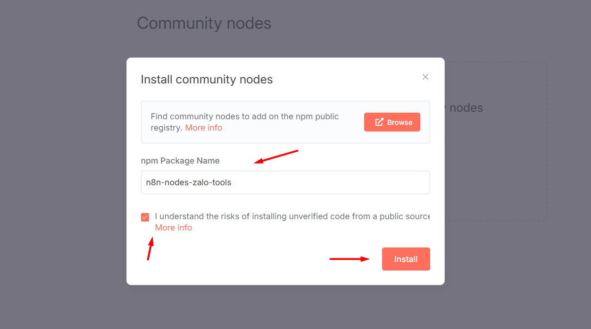The width and height of the screenshot is (591, 329).
Task: Uncheck the unverified code risks checkbox
Action: 145,217
